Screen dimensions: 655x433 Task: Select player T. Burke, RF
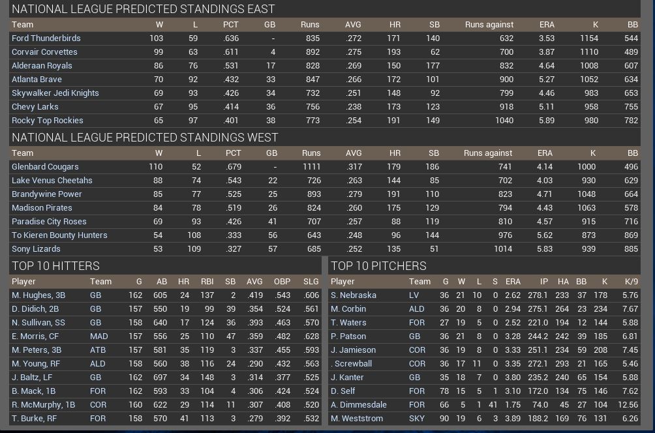pyautogui.click(x=34, y=418)
